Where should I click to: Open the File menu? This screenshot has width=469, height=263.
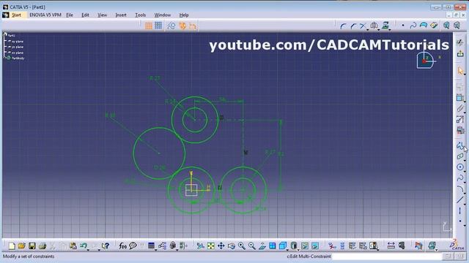pyautogui.click(x=70, y=15)
